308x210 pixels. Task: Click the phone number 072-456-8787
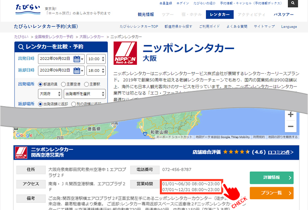pyautogui.click(x=176, y=169)
